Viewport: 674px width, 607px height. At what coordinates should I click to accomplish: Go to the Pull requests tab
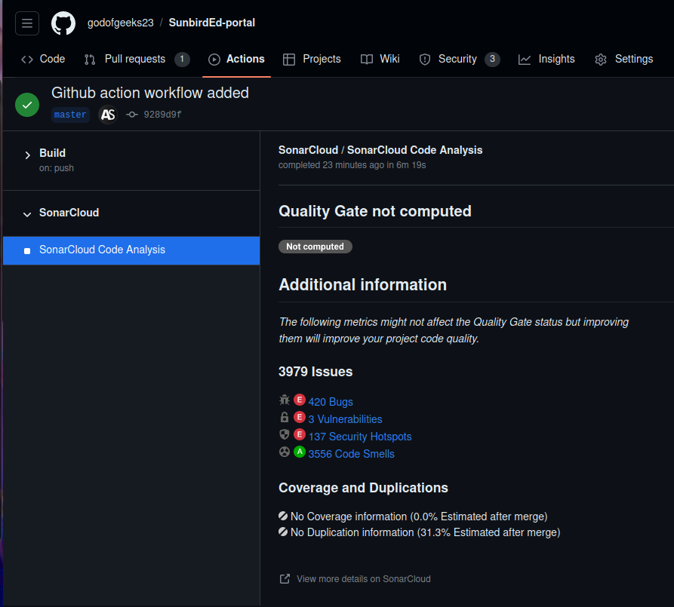point(136,59)
